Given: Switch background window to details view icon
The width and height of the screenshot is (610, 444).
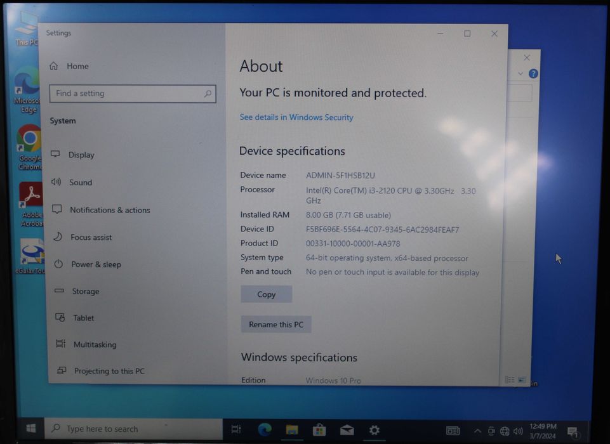Looking at the screenshot, I should click(509, 379).
